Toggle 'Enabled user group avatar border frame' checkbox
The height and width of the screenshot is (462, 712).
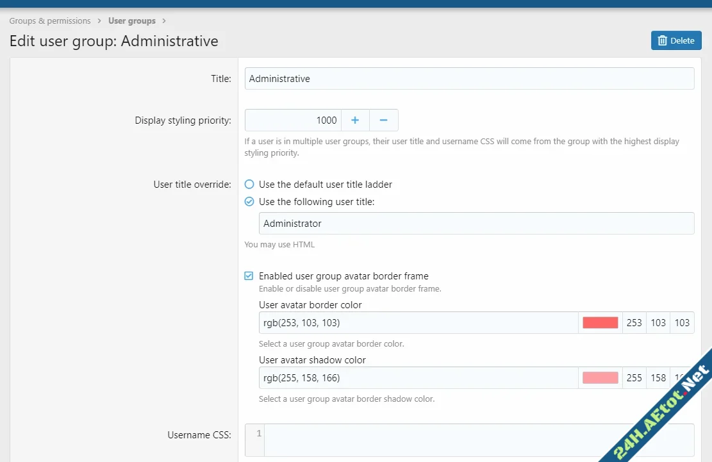coord(249,276)
